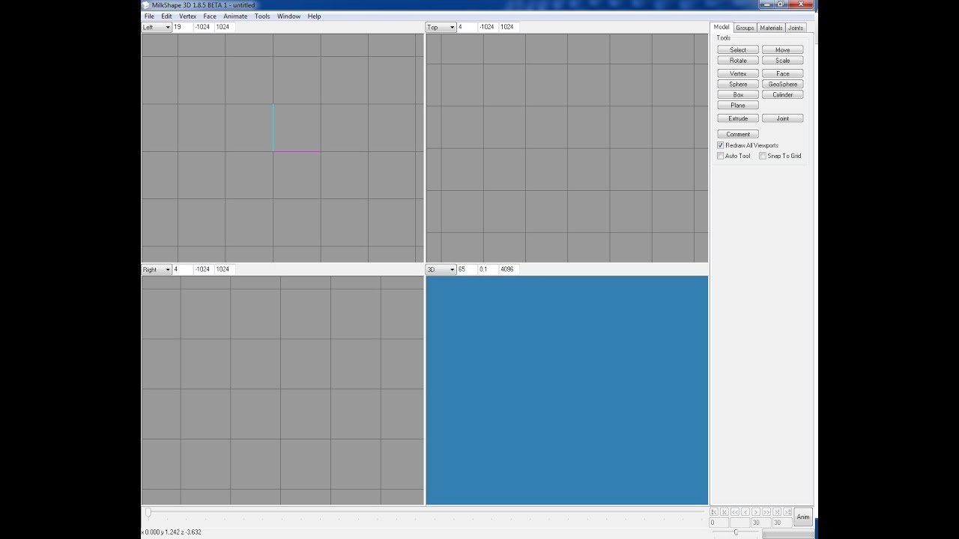Activate the Select tool button
This screenshot has width=959, height=539.
[x=738, y=49]
